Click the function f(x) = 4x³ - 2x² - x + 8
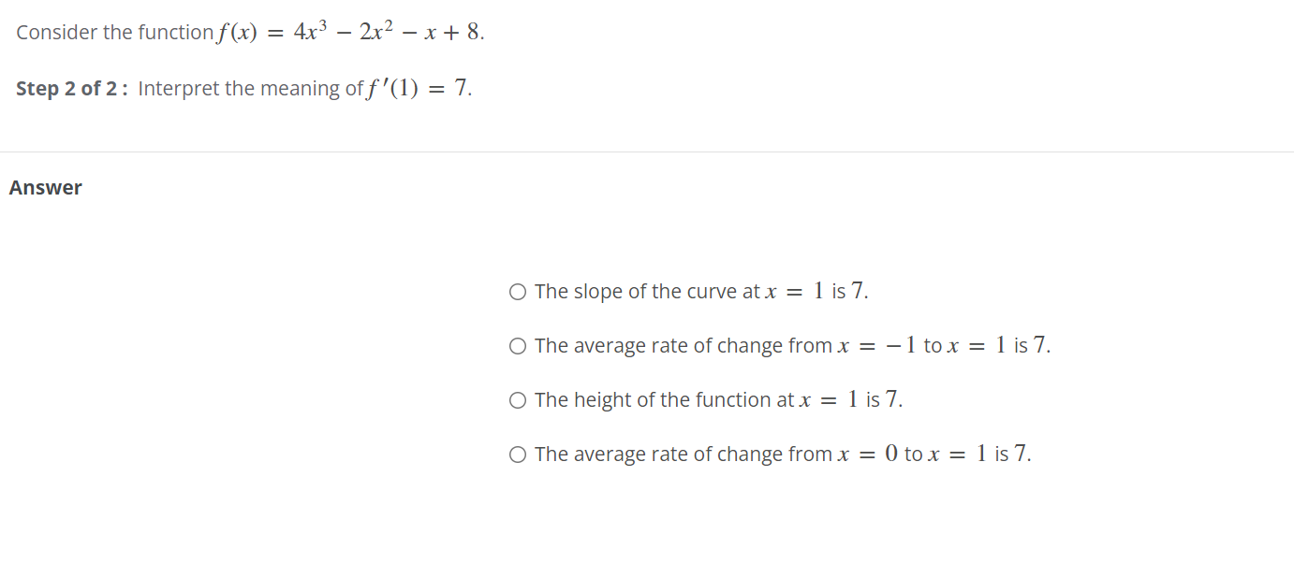Viewport: 1294px width, 563px height. [348, 30]
